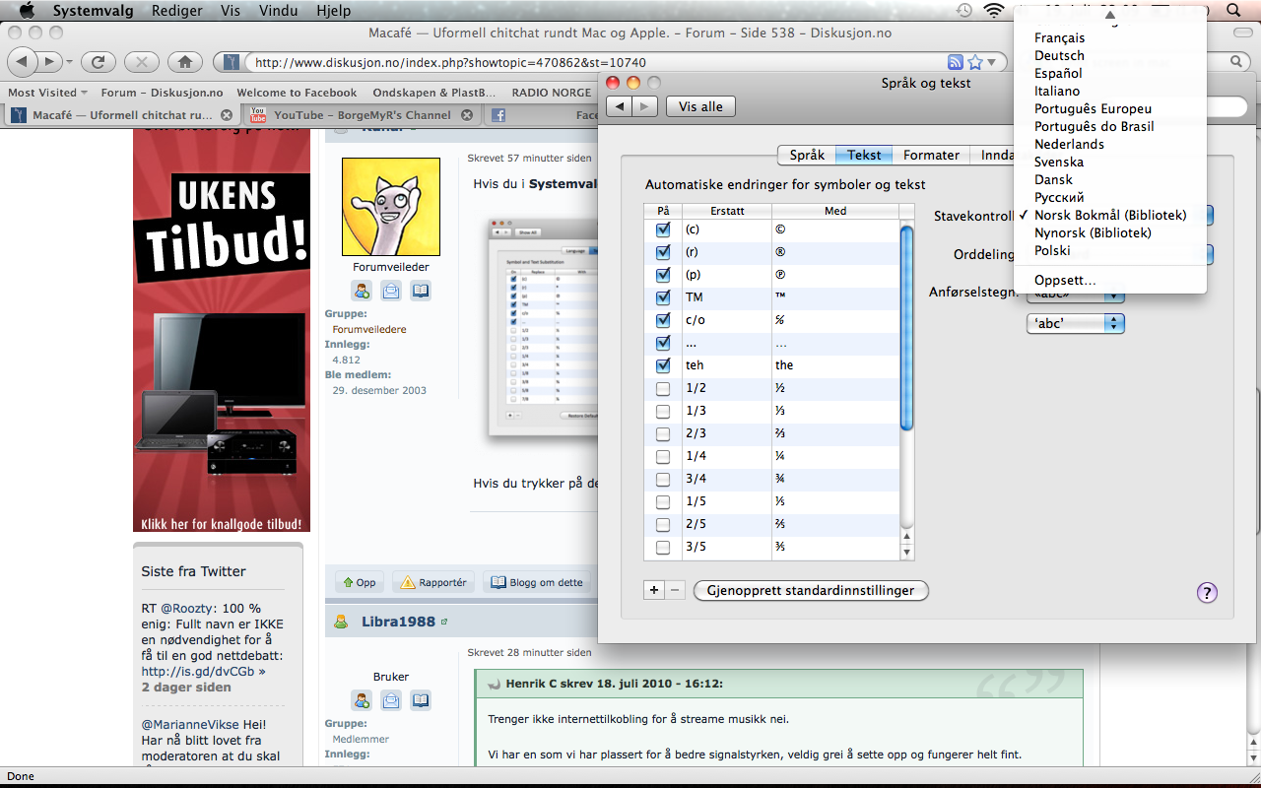Click the Time Machine menu bar icon
Viewport: 1261px width, 788px height.
[x=964, y=11]
